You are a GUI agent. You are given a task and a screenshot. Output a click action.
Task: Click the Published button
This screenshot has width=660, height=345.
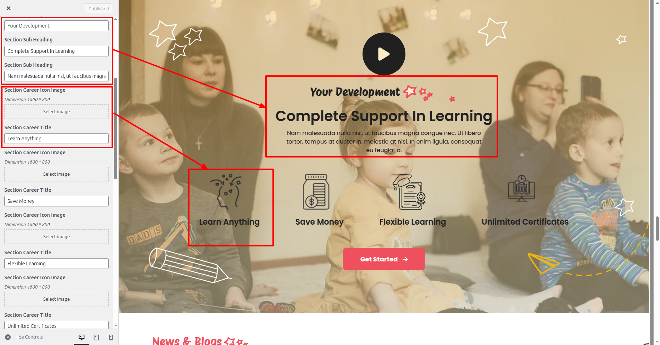point(99,9)
